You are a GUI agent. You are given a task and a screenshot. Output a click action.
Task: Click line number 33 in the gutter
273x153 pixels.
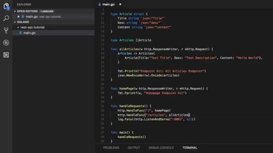coord(102,115)
